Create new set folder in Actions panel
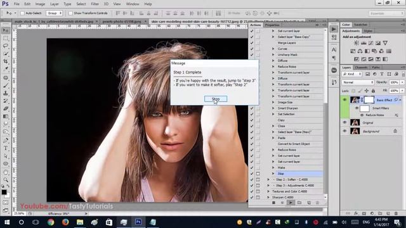 (299, 203)
